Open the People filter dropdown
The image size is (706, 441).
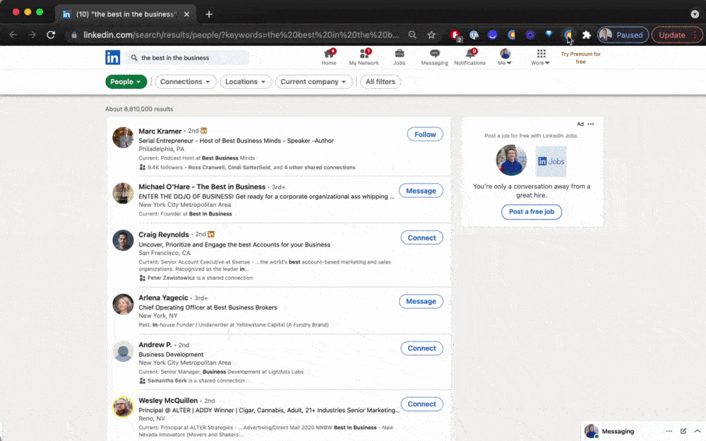[126, 81]
